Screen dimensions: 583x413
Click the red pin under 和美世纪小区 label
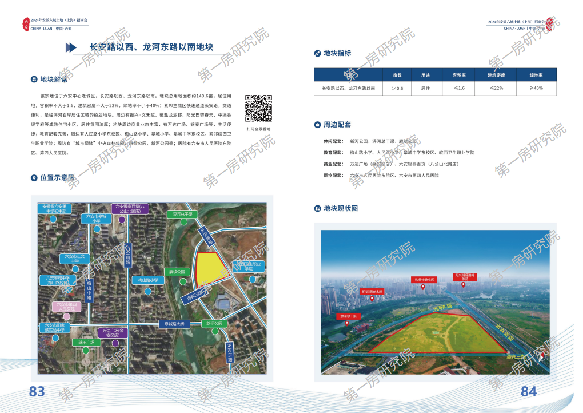click(423, 287)
